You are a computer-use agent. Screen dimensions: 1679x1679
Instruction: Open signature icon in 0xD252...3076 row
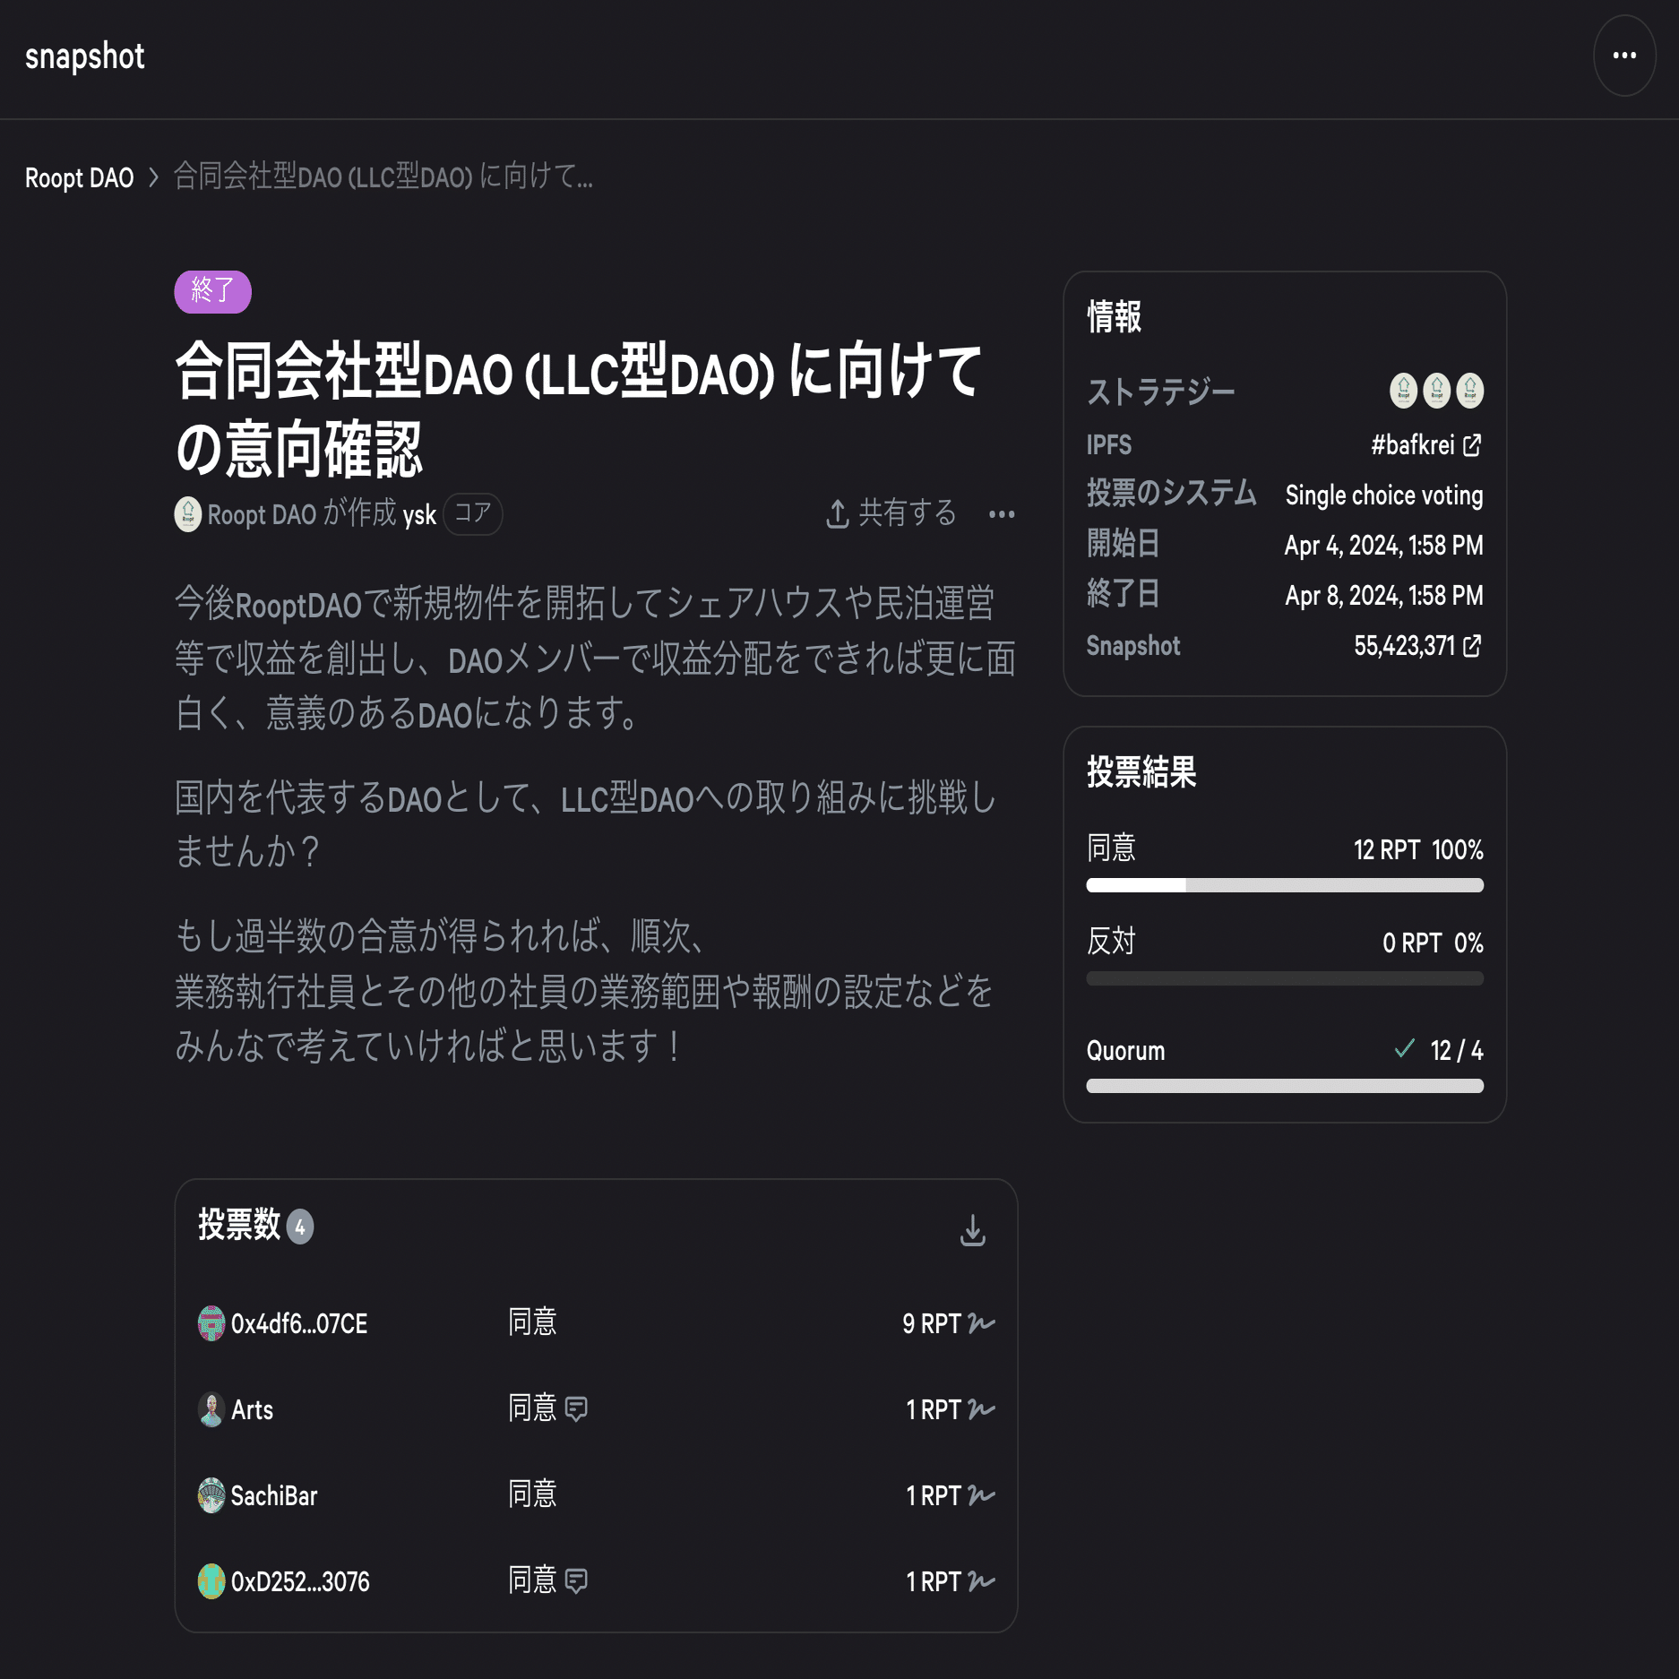point(981,1581)
